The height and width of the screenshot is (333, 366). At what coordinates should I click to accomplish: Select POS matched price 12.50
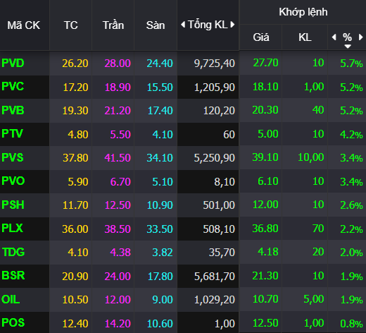(265, 323)
